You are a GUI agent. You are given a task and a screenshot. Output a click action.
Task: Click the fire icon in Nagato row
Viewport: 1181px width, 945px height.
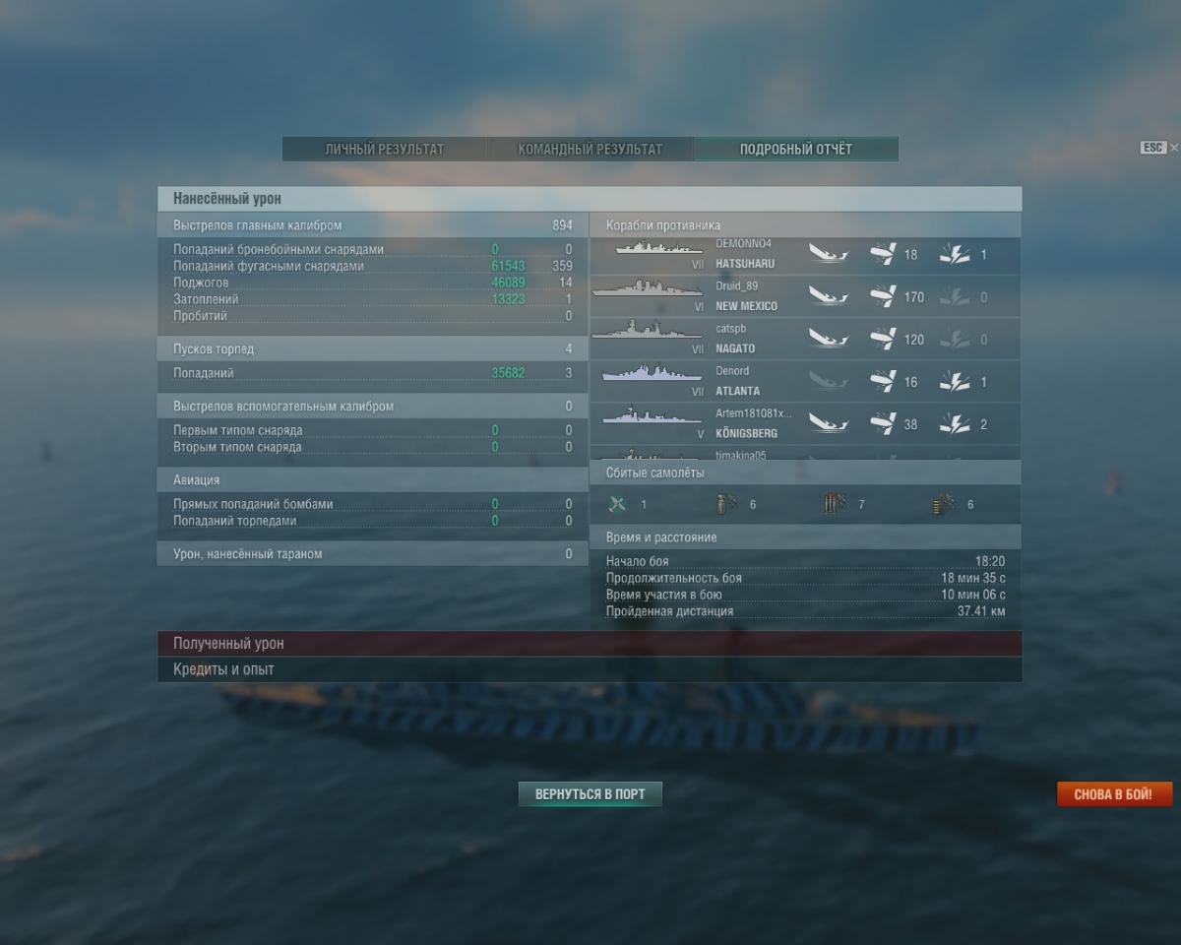[955, 339]
